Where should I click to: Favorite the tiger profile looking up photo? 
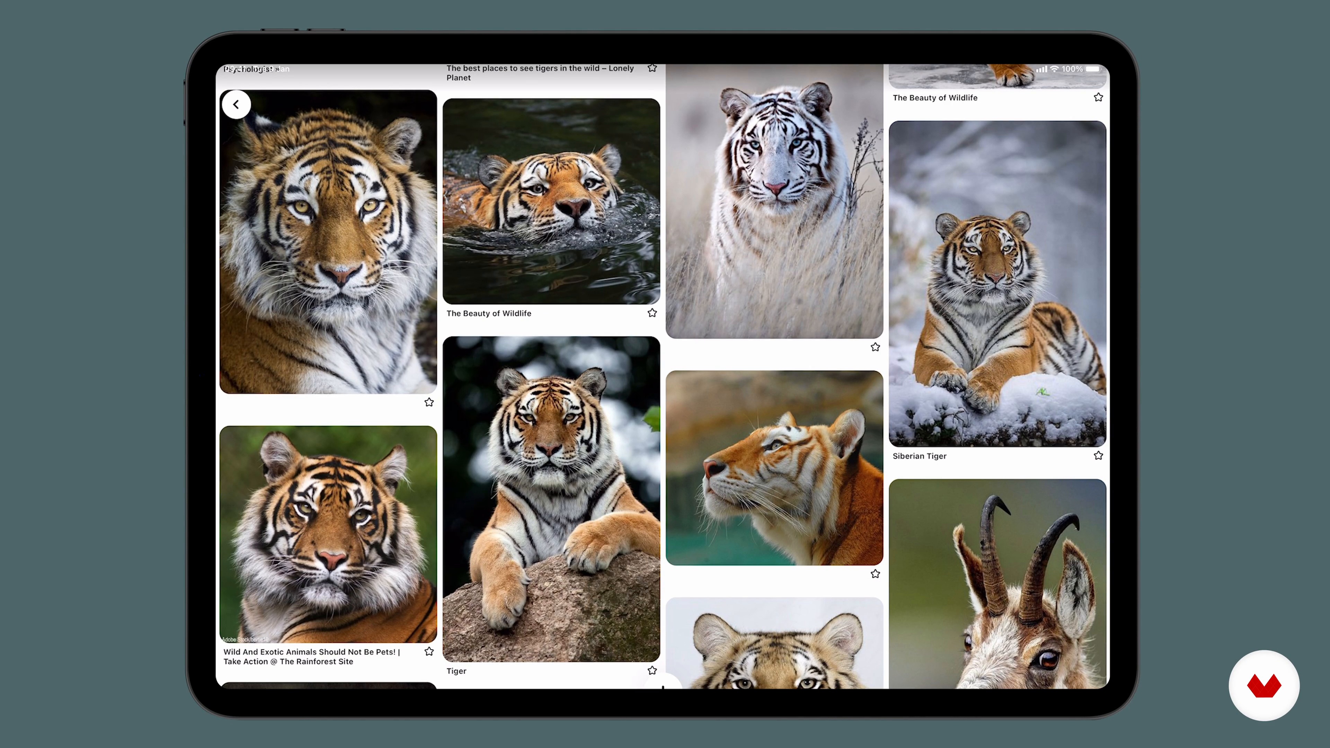875,573
